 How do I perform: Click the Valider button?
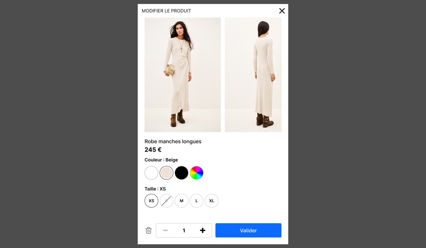[248, 230]
